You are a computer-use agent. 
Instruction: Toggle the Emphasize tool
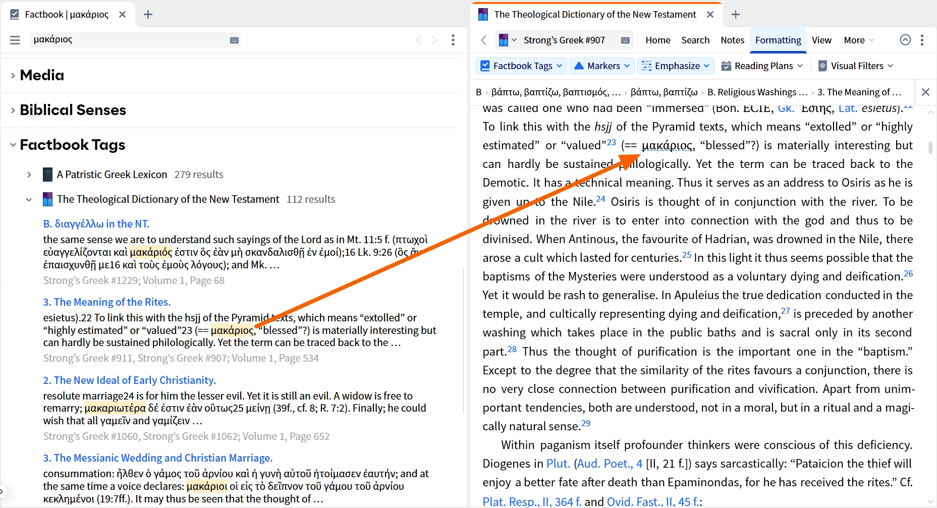pyautogui.click(x=671, y=66)
